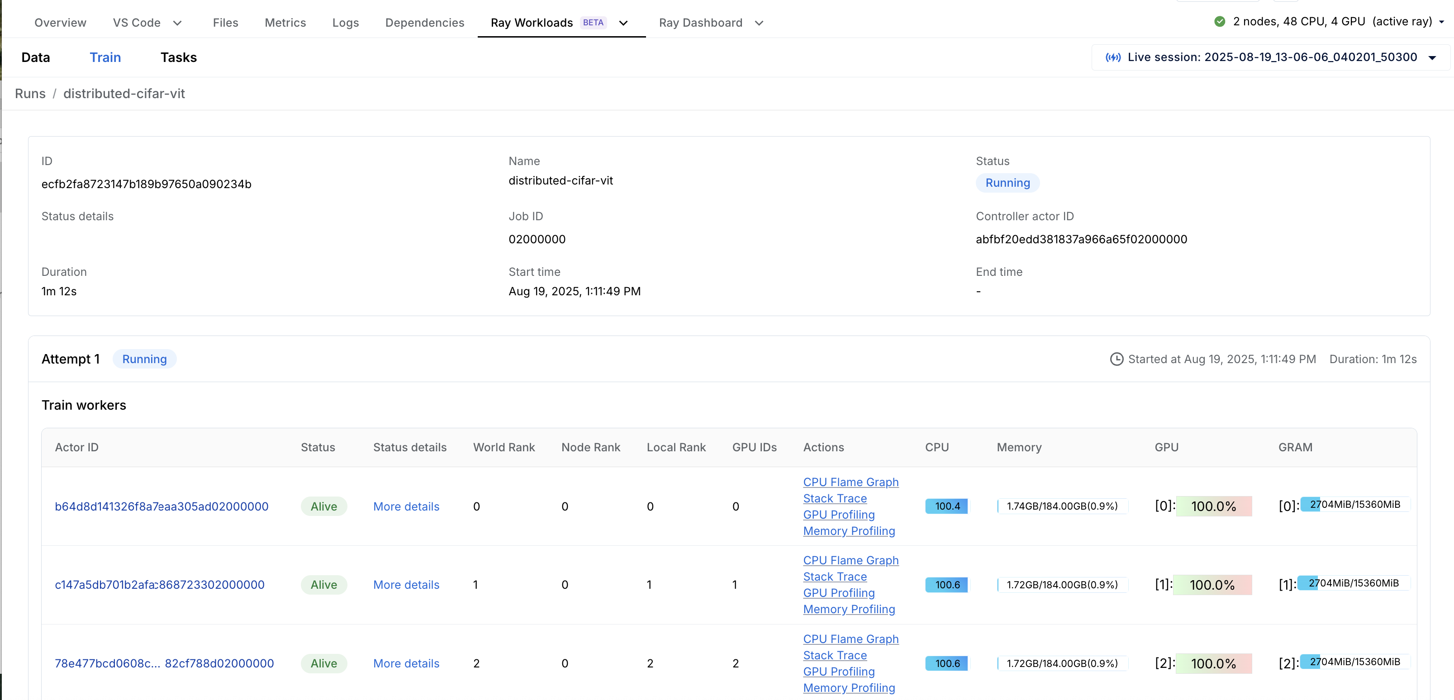Click the clock icon beside Started at
The image size is (1454, 700).
click(x=1116, y=359)
